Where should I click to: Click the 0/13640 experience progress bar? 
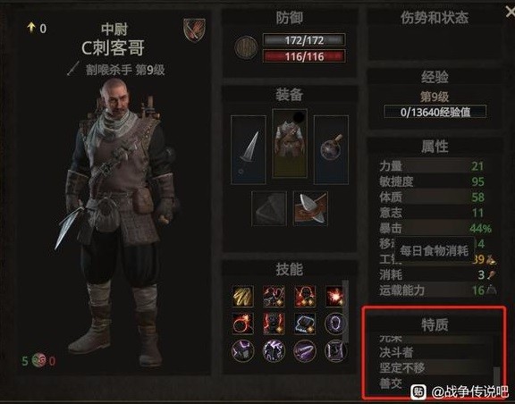[x=435, y=112]
